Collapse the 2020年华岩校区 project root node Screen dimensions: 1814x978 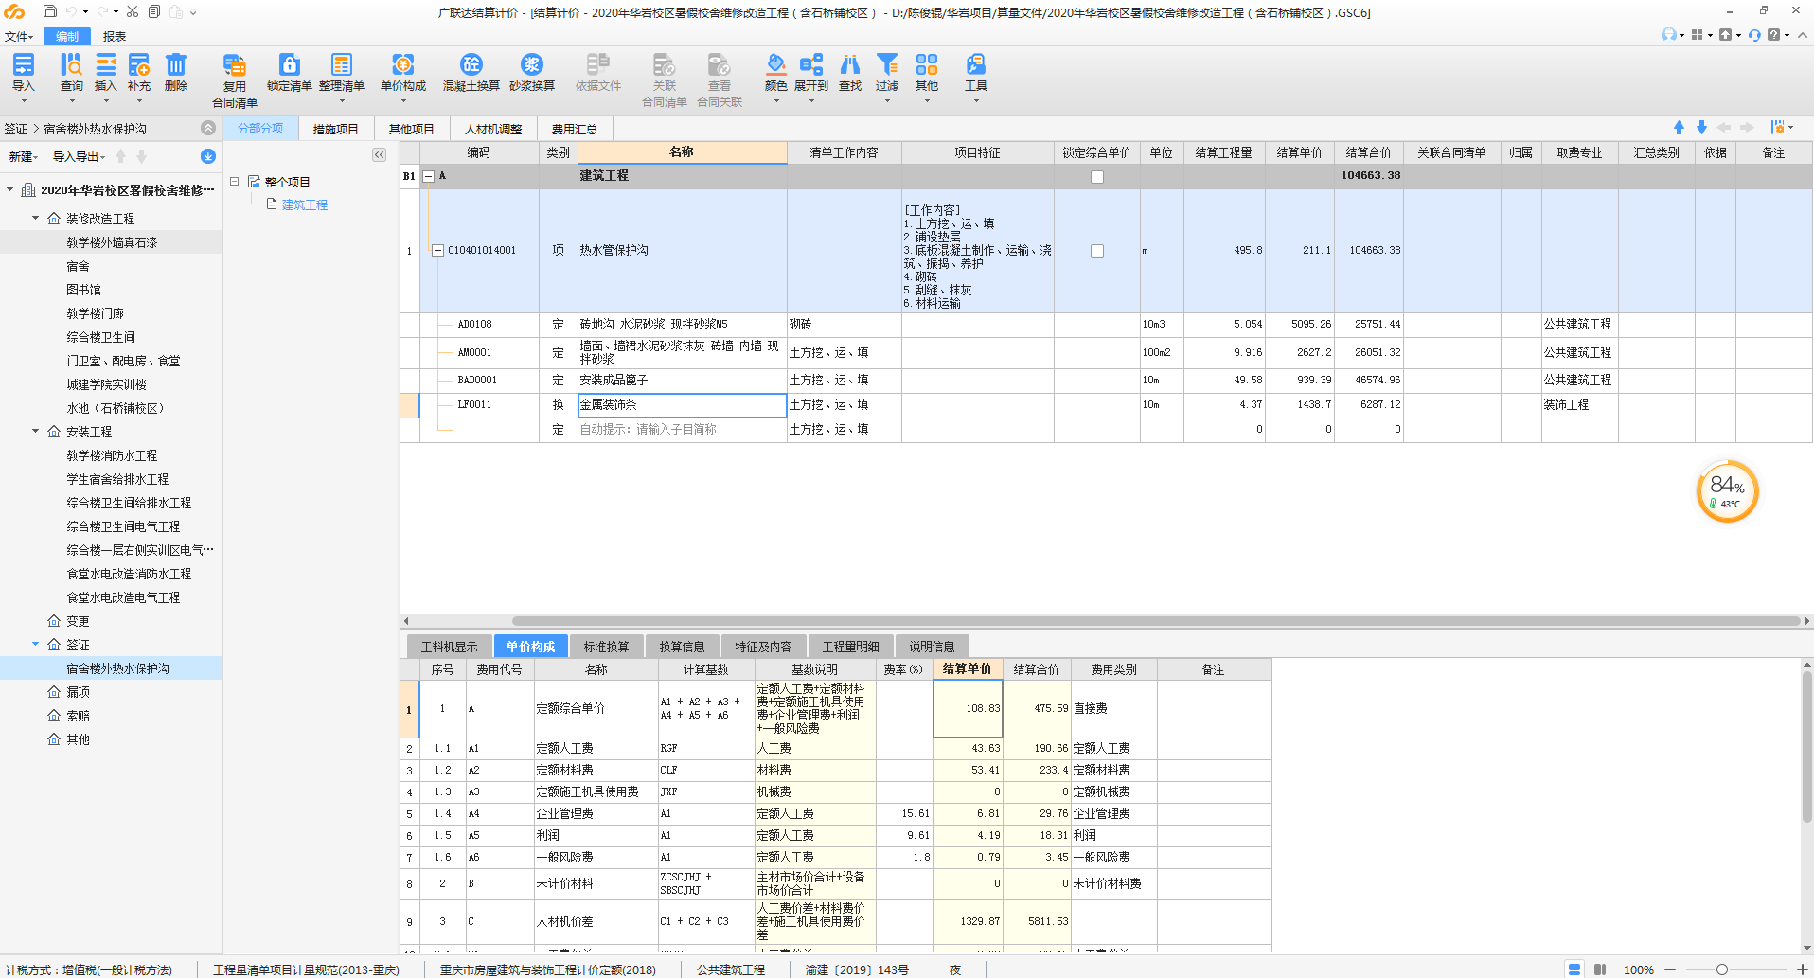click(10, 189)
